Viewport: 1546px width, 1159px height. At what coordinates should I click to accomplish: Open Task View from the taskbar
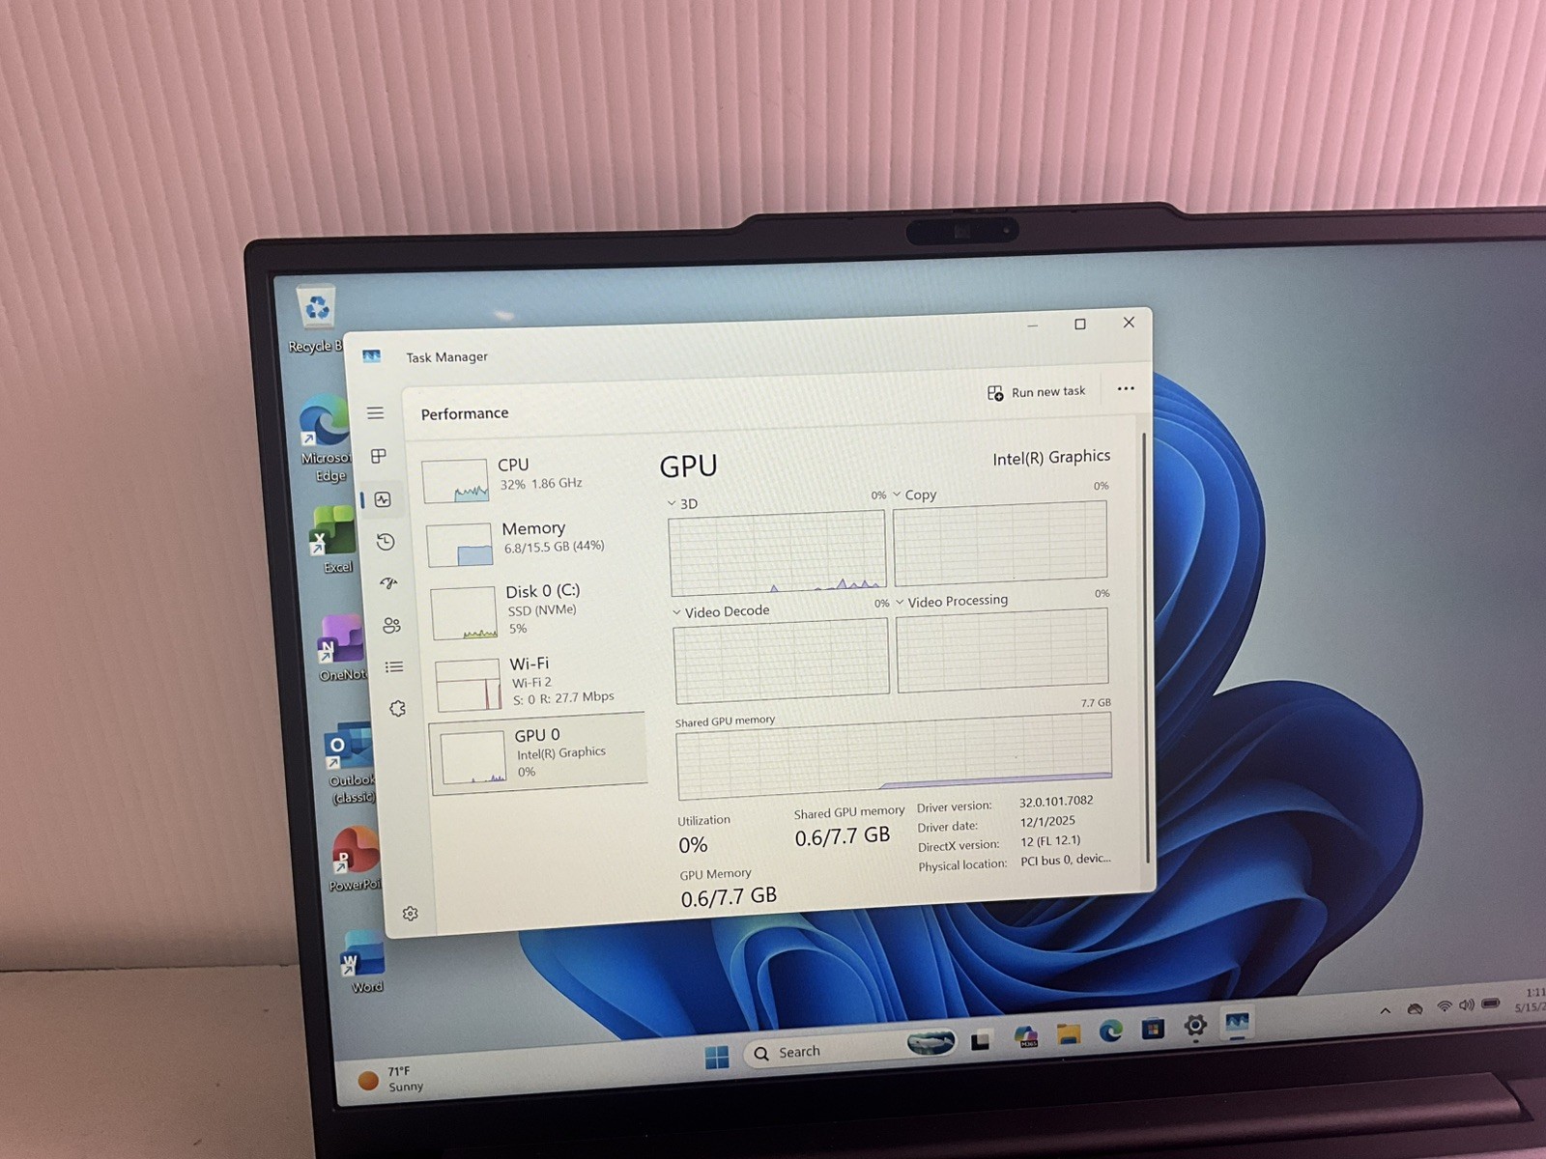click(982, 1041)
